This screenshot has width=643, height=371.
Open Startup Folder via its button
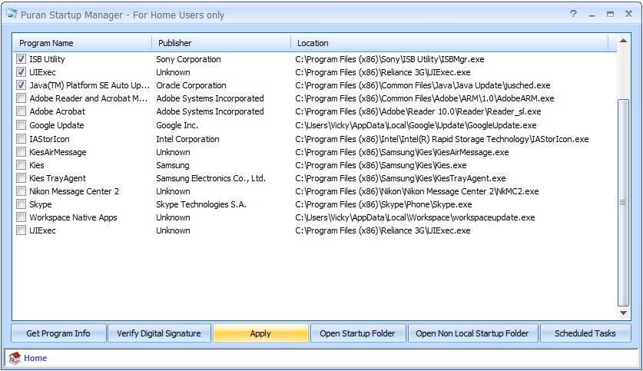(x=357, y=333)
